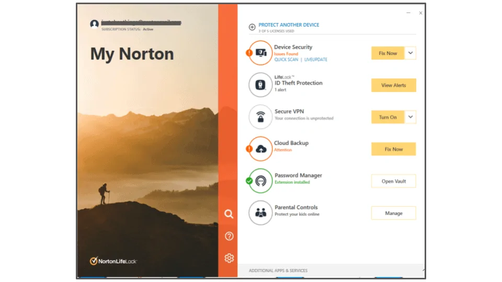Click View Alerts for ID Theft Protection
This screenshot has width=502, height=282.
click(x=393, y=85)
